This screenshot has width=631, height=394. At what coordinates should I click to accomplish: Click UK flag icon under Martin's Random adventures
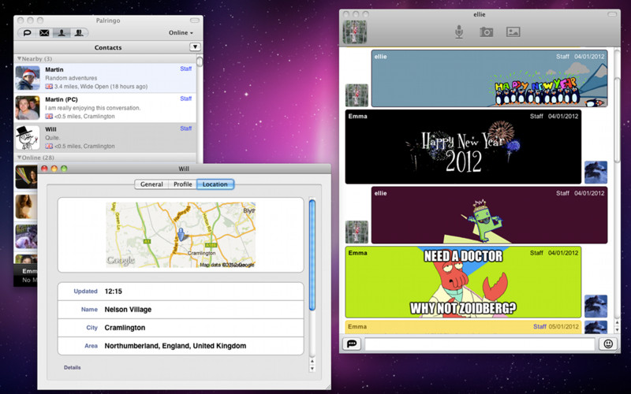click(x=49, y=87)
